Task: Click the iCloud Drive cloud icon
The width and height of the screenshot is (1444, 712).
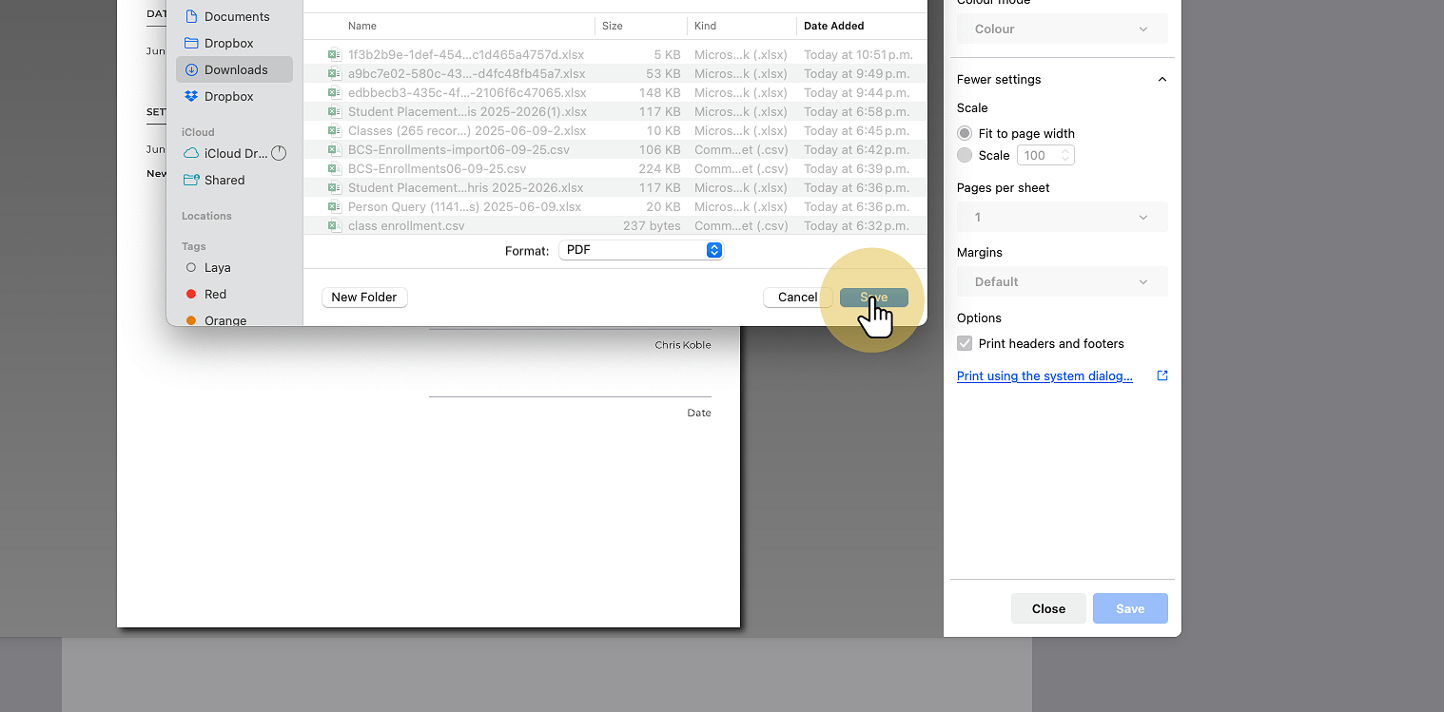Action: coord(191,153)
